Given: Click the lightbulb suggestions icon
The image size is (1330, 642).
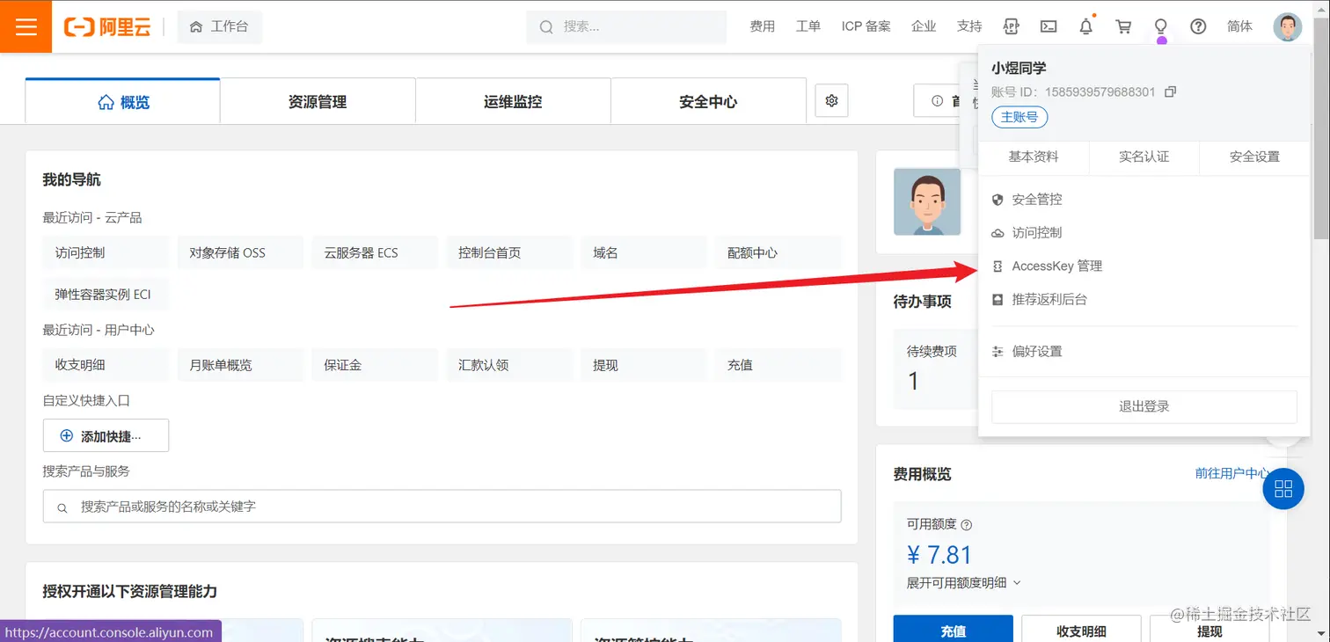Looking at the screenshot, I should pyautogui.click(x=1161, y=26).
